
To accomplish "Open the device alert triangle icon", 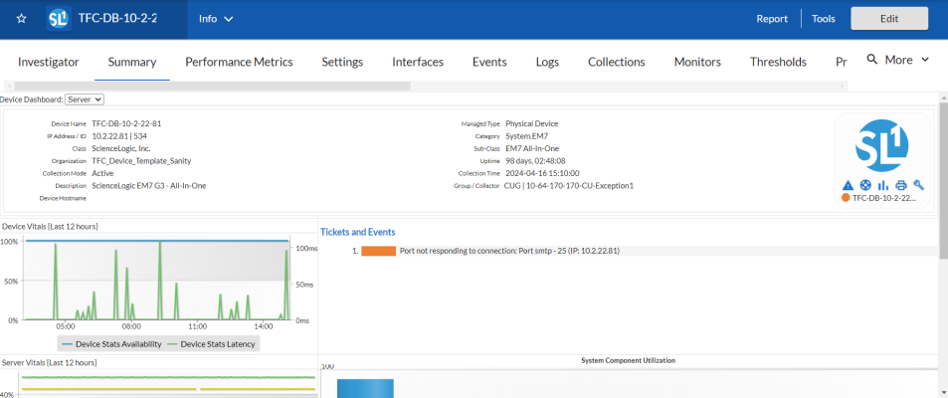I will [848, 185].
